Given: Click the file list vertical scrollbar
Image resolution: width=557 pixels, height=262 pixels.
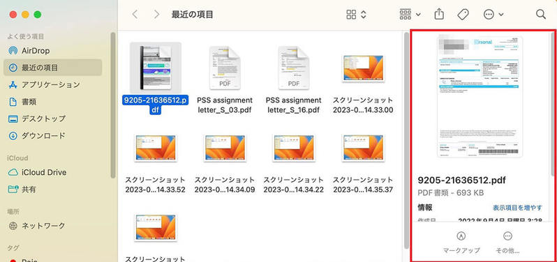Looking at the screenshot, I should coord(406,141).
